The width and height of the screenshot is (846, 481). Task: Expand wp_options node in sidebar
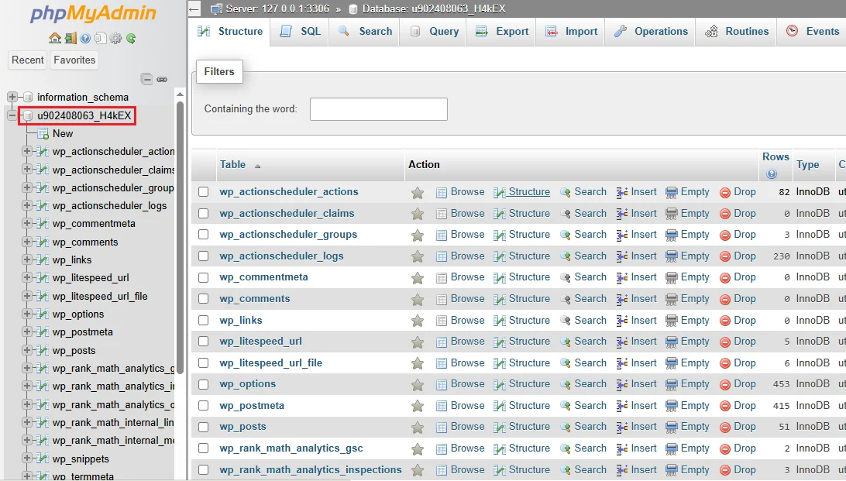26,314
